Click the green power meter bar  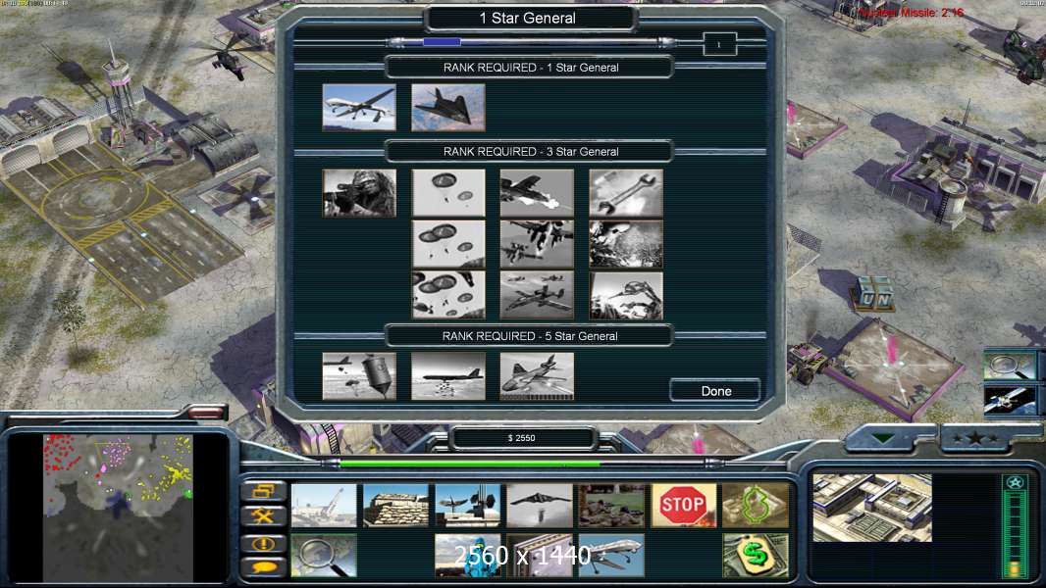click(1015, 534)
